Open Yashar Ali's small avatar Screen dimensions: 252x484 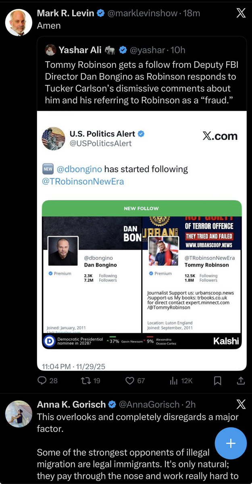click(50, 50)
